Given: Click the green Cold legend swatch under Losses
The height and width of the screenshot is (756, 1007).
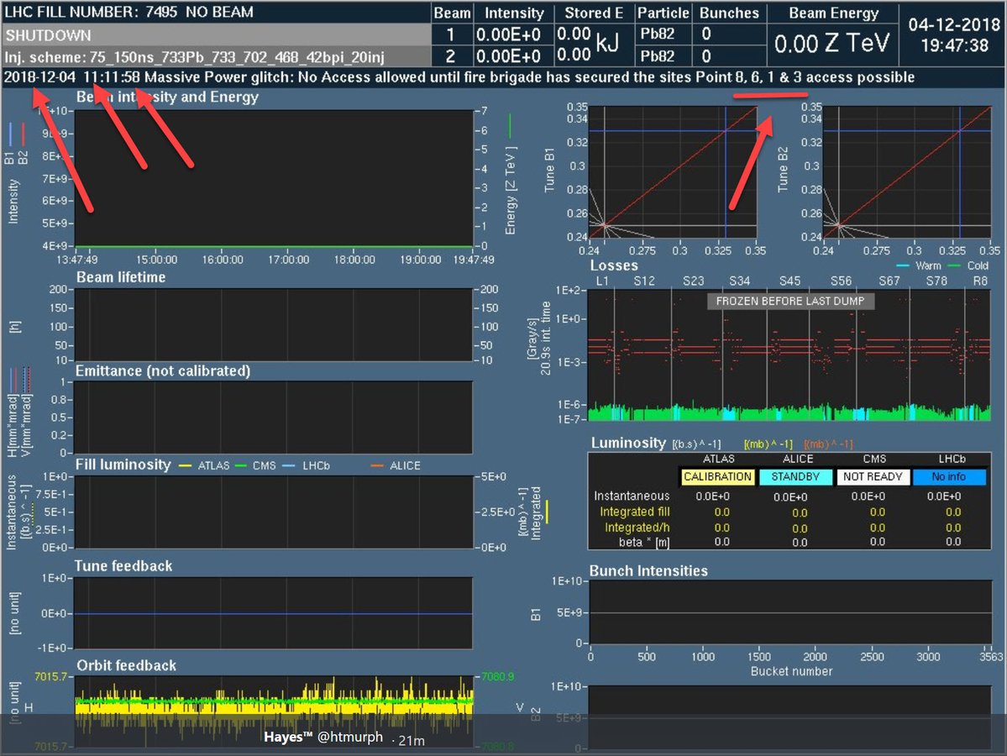Looking at the screenshot, I should 954,266.
